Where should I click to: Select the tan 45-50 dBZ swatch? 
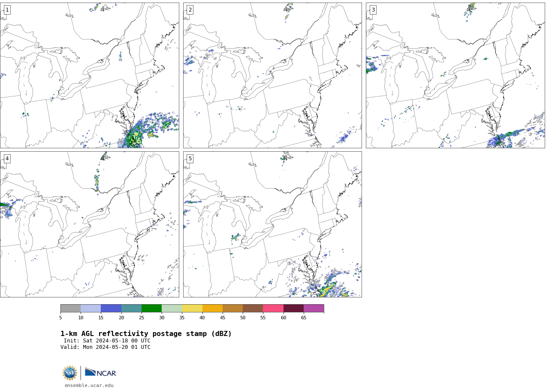[233, 309]
